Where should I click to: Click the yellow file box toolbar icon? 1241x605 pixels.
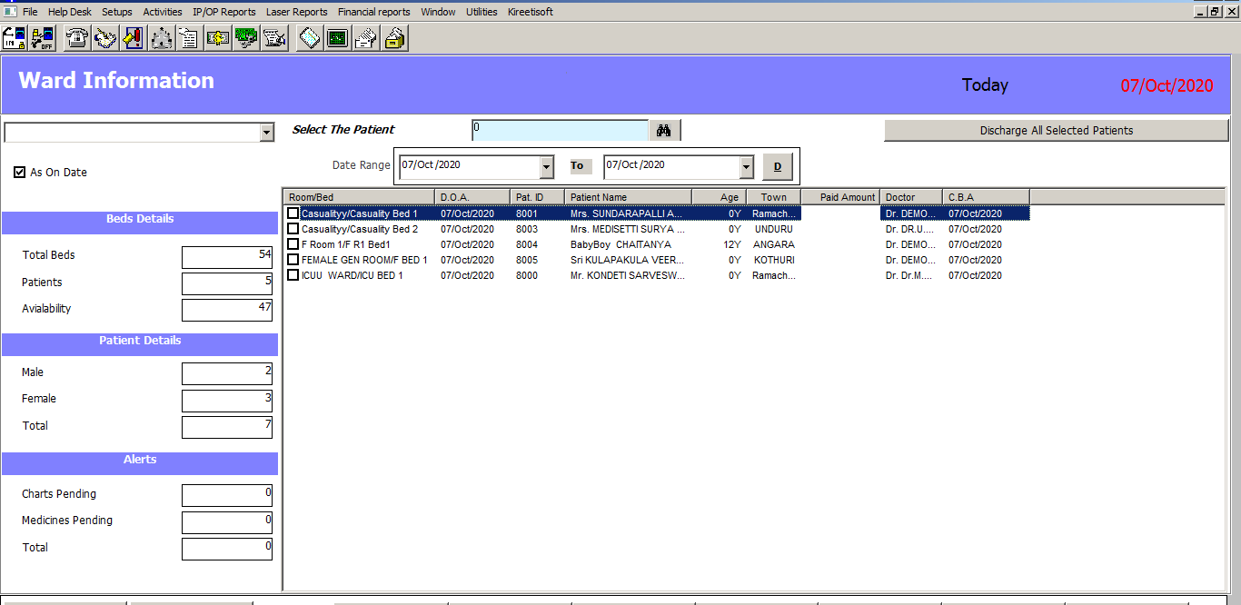394,38
